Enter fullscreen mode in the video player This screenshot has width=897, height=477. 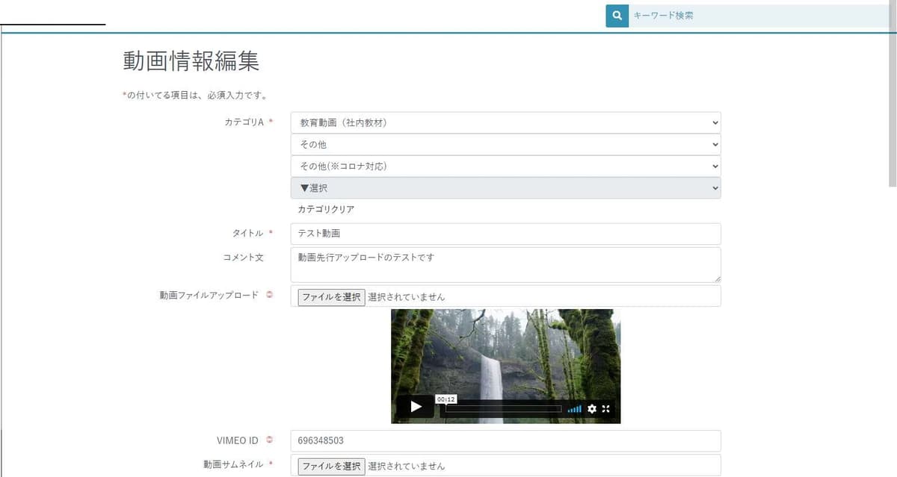606,409
